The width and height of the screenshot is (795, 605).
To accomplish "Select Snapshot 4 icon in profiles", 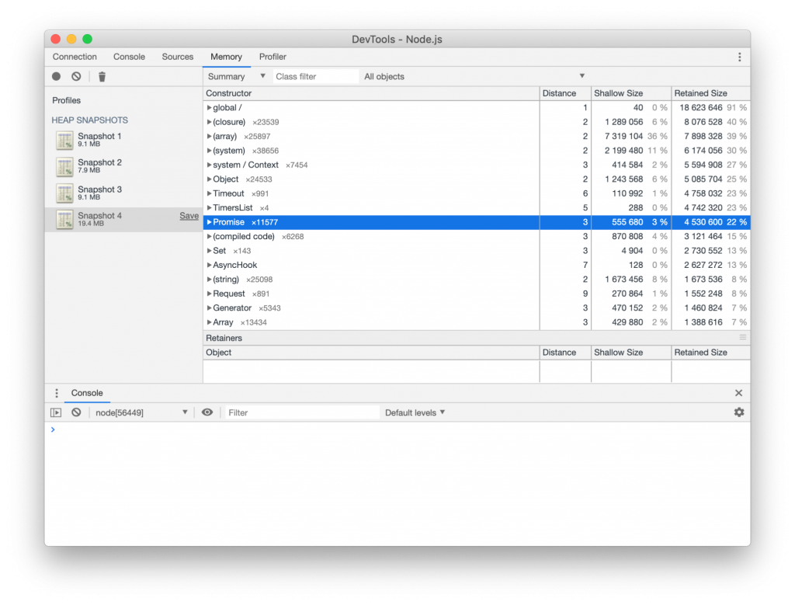I will pyautogui.click(x=64, y=220).
